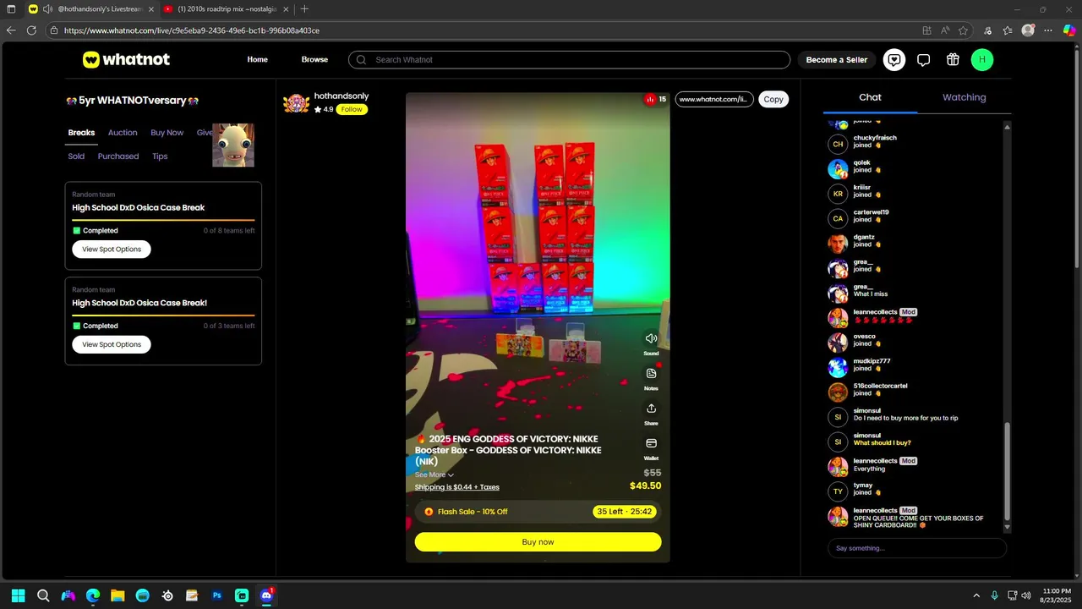The width and height of the screenshot is (1082, 609).
Task: Click hothandsonly seller avatar
Action: point(296,102)
